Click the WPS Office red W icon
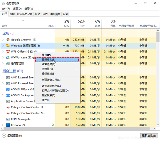 [8, 52]
